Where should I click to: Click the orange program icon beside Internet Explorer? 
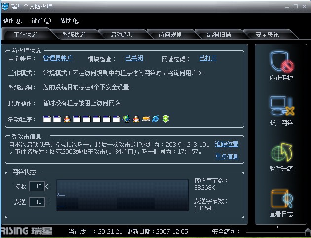[146, 119]
